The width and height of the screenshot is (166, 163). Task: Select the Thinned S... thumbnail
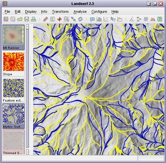pyautogui.click(x=13, y=142)
